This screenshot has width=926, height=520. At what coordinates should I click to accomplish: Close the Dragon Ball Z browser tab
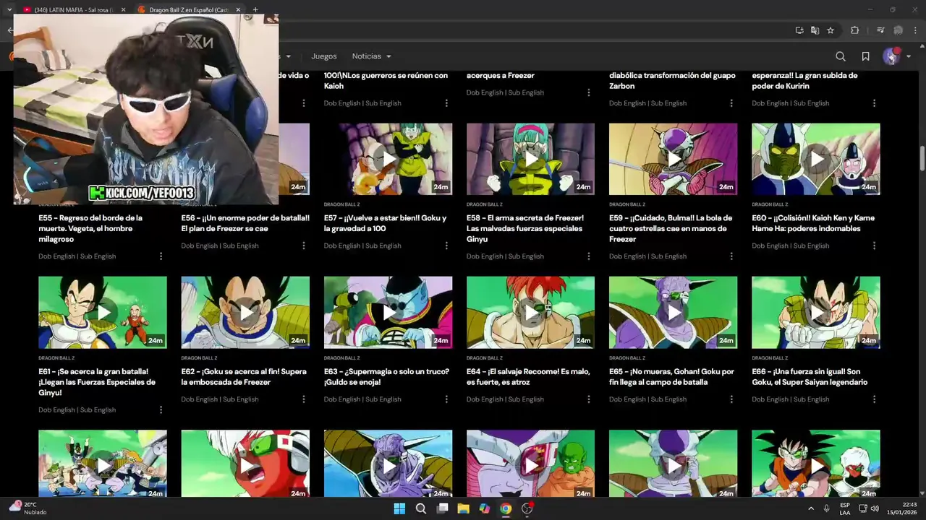238,9
